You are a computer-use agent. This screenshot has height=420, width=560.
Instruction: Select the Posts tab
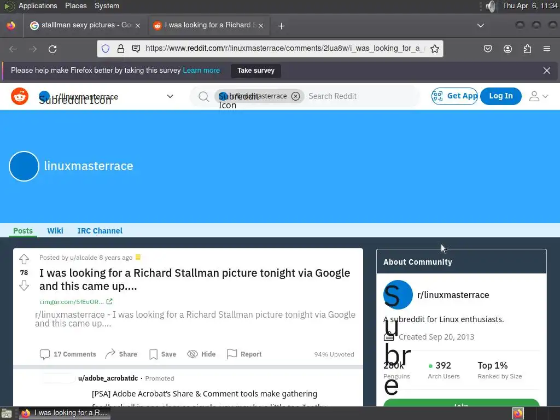click(23, 231)
